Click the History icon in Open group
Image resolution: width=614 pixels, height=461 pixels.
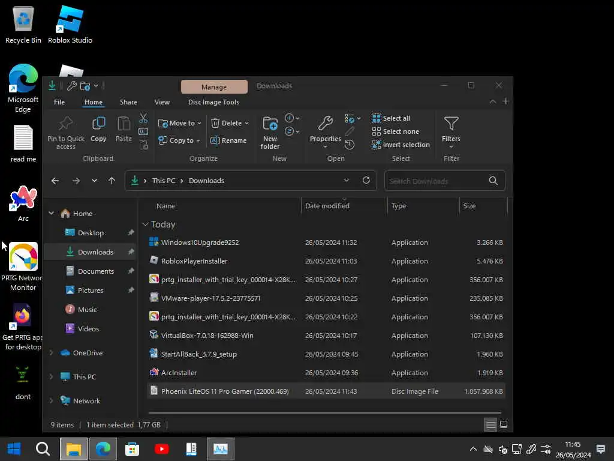click(350, 145)
